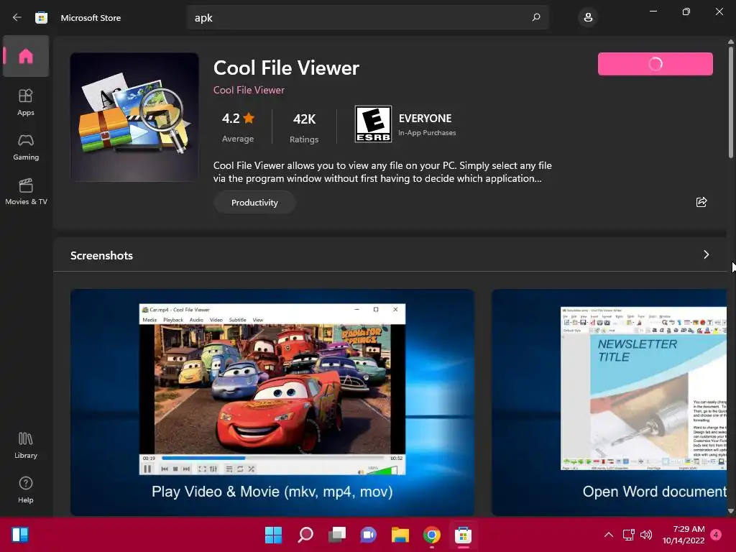Click the 42K Ratings count
This screenshot has width=736, height=552.
[304, 126]
